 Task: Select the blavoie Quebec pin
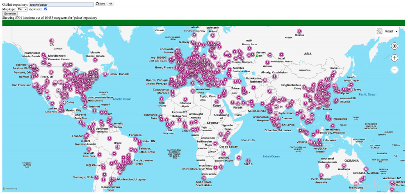[x=95, y=60]
